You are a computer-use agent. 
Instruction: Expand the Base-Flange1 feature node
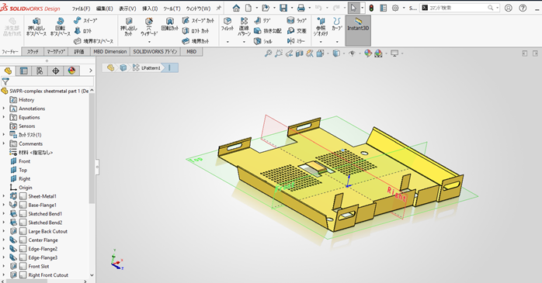pyautogui.click(x=4, y=205)
